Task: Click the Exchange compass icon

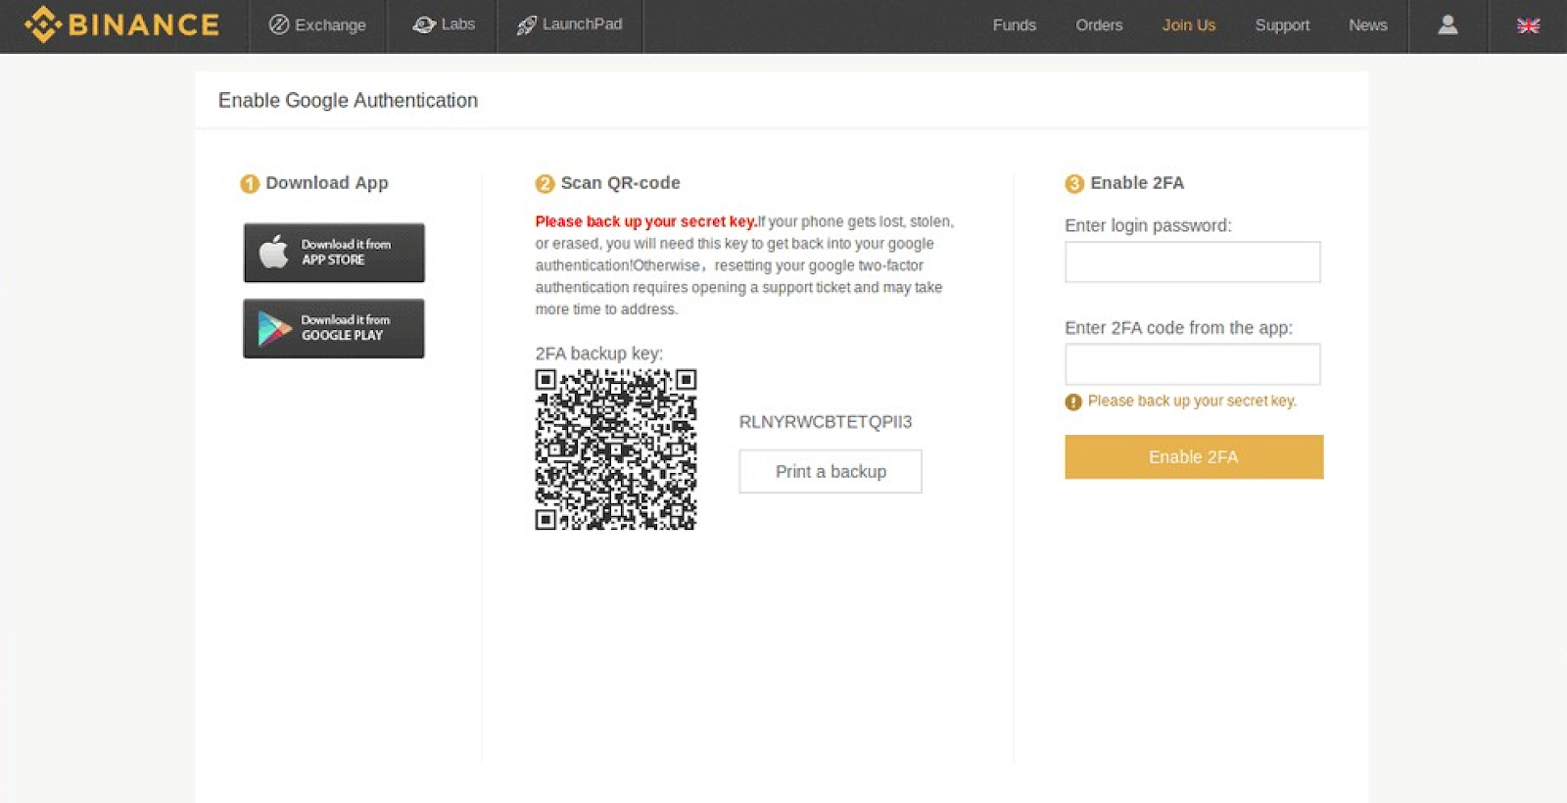Action: pos(279,24)
